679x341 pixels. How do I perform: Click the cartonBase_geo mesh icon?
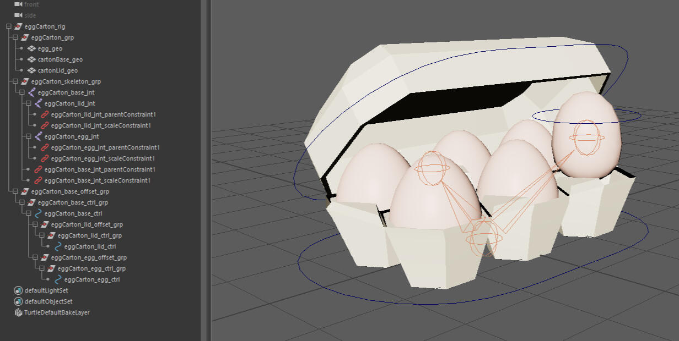click(x=31, y=59)
